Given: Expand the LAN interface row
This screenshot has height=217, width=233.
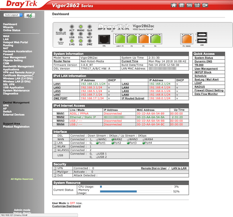Looking at the screenshot, I should [x=55, y=143].
